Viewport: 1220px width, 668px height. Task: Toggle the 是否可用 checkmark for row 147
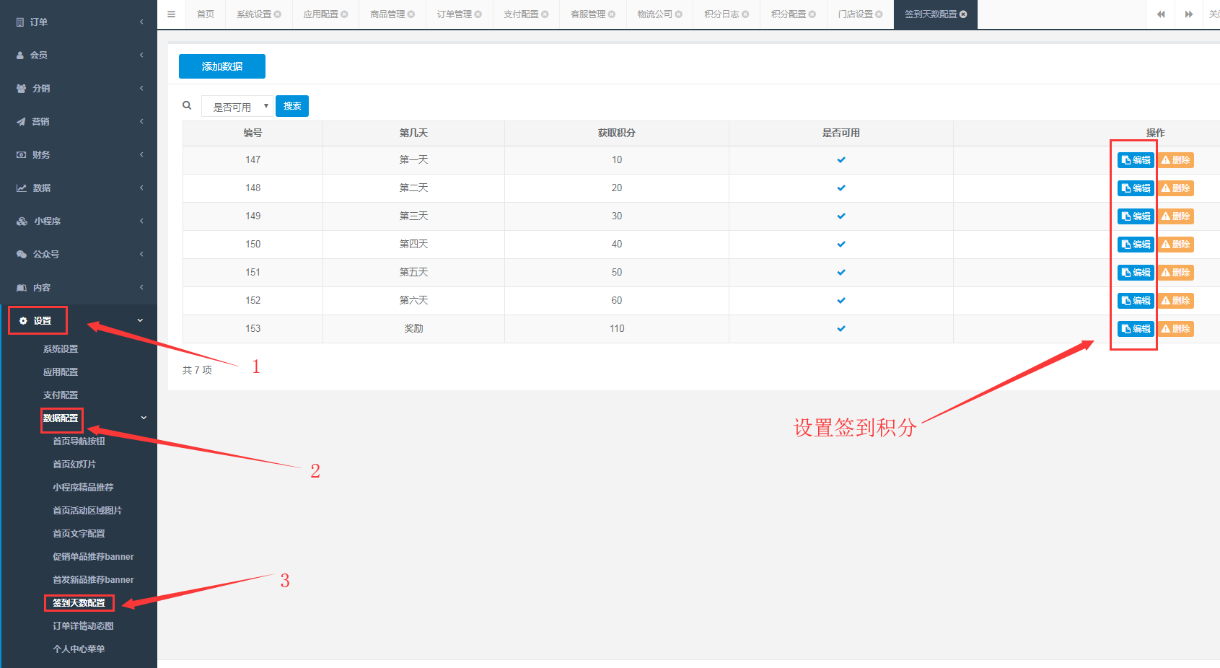841,160
